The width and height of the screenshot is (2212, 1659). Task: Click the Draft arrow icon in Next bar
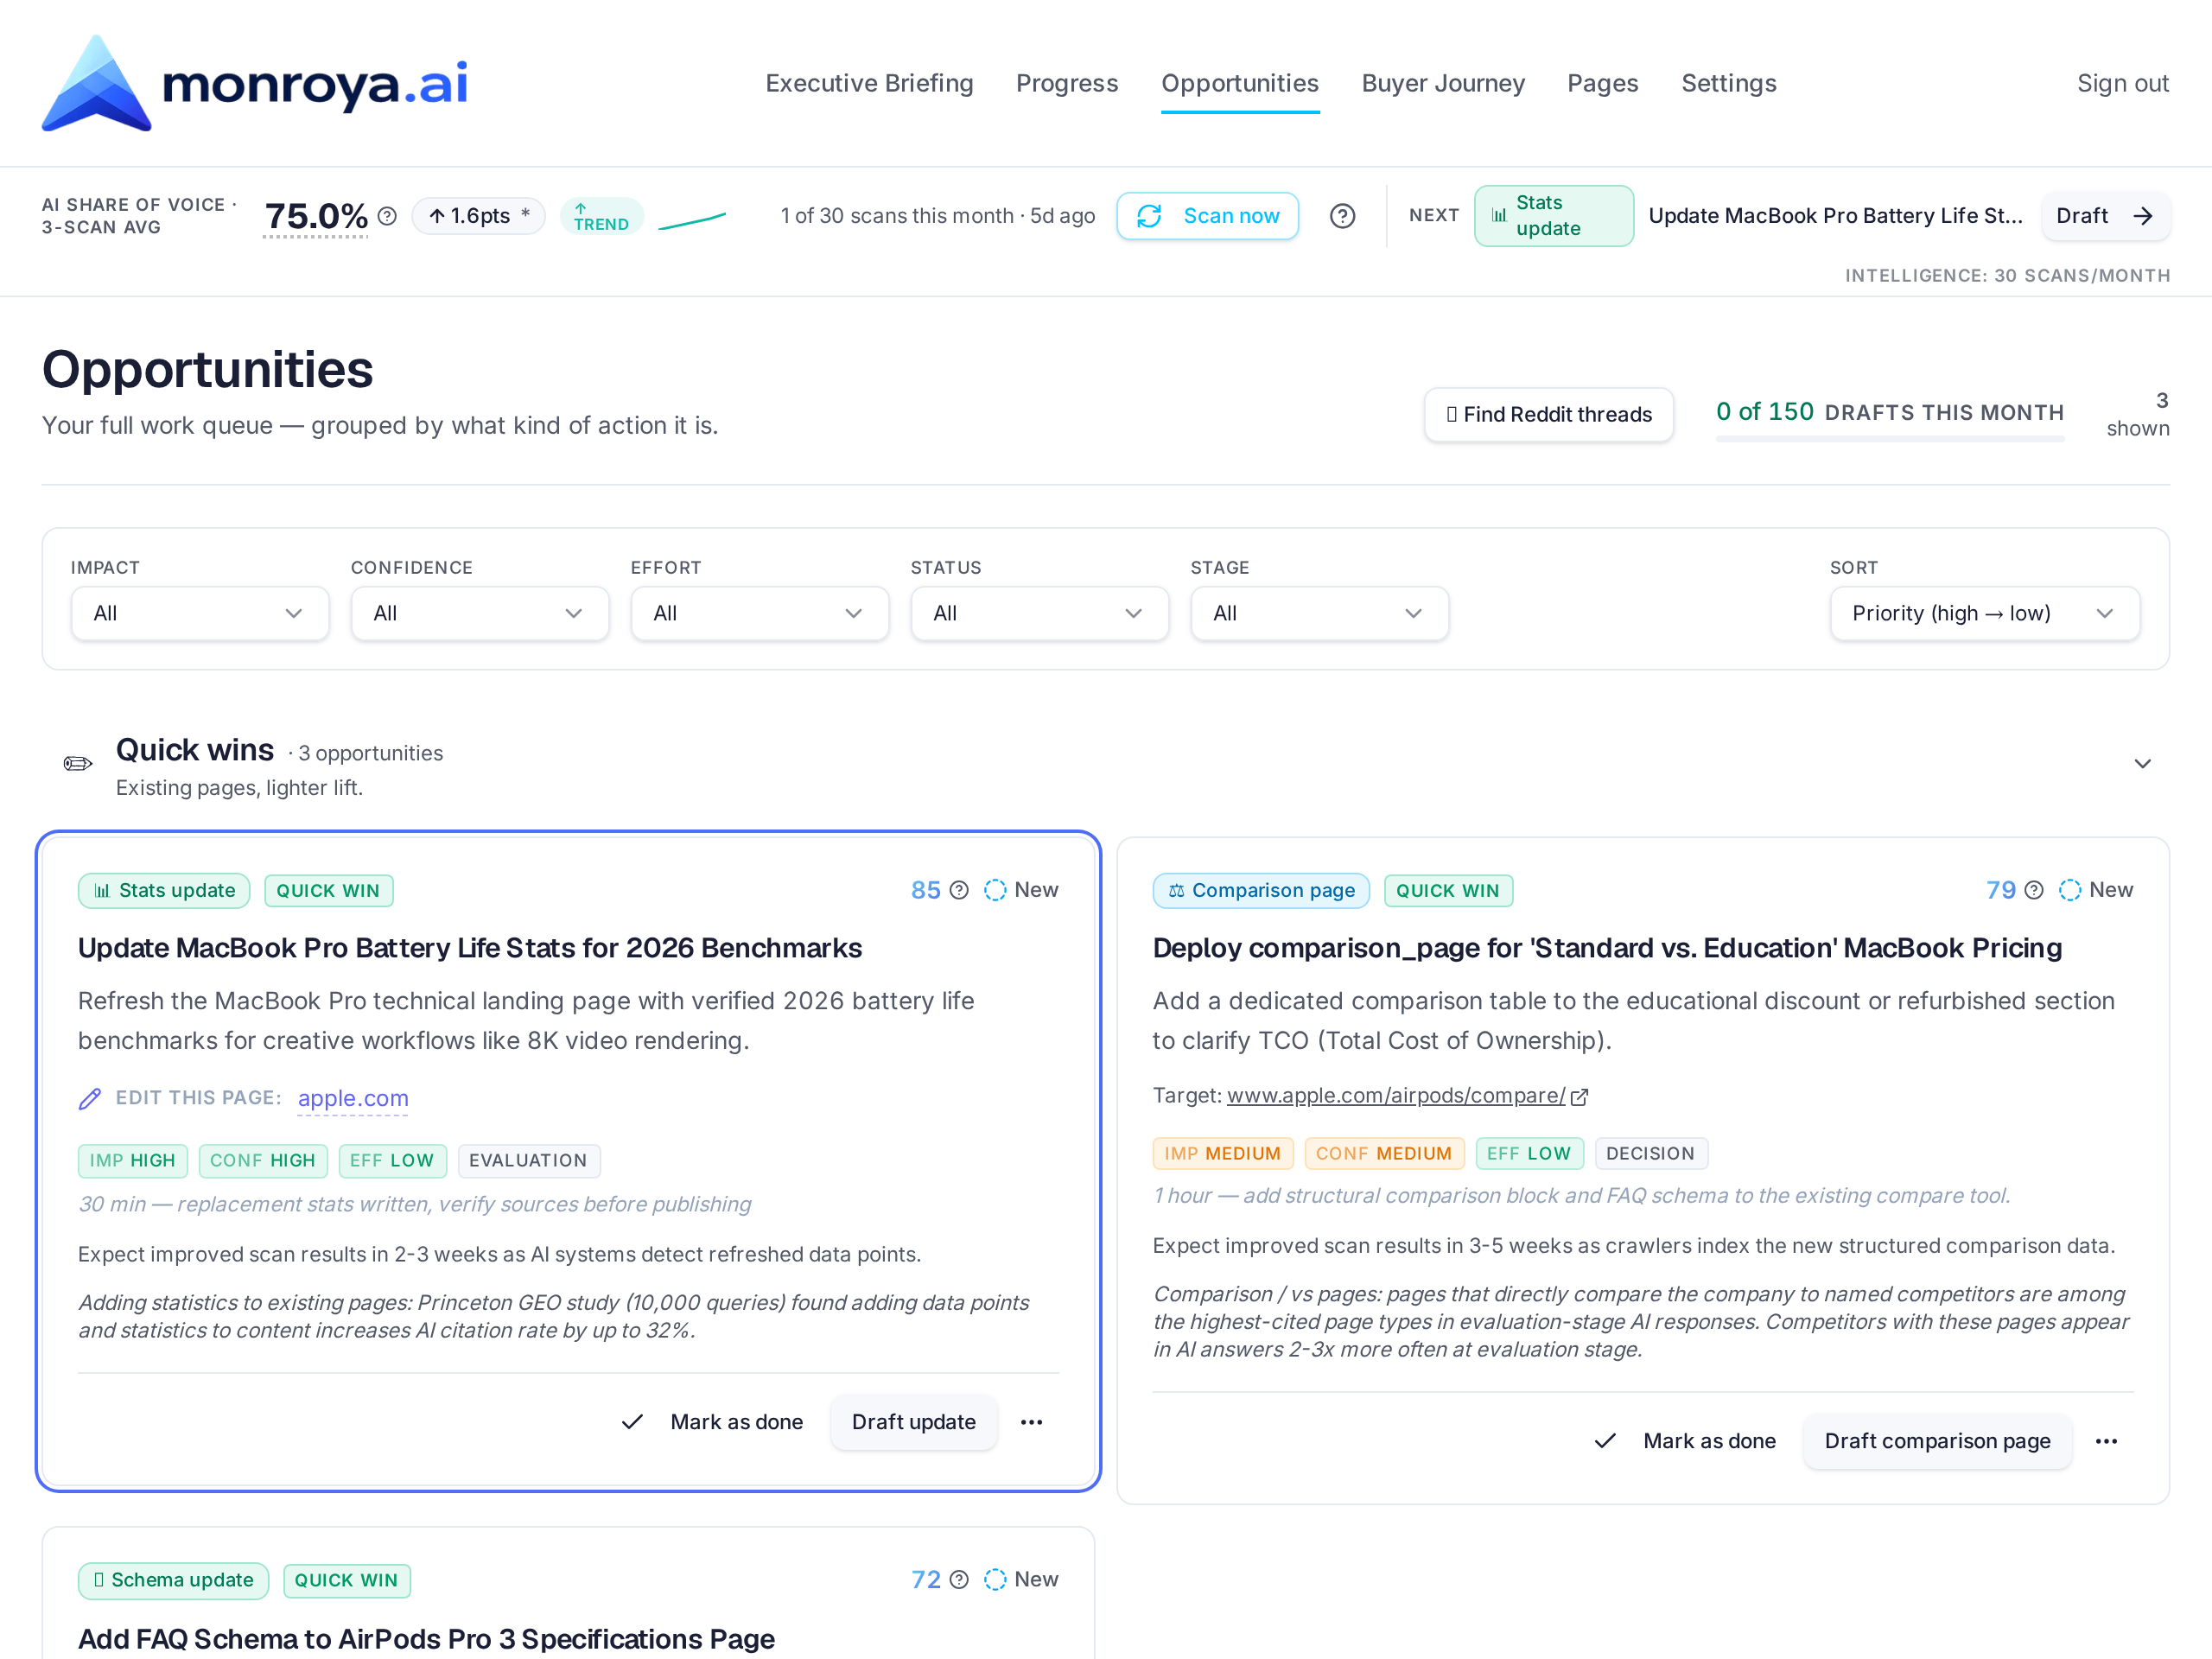coord(2142,216)
